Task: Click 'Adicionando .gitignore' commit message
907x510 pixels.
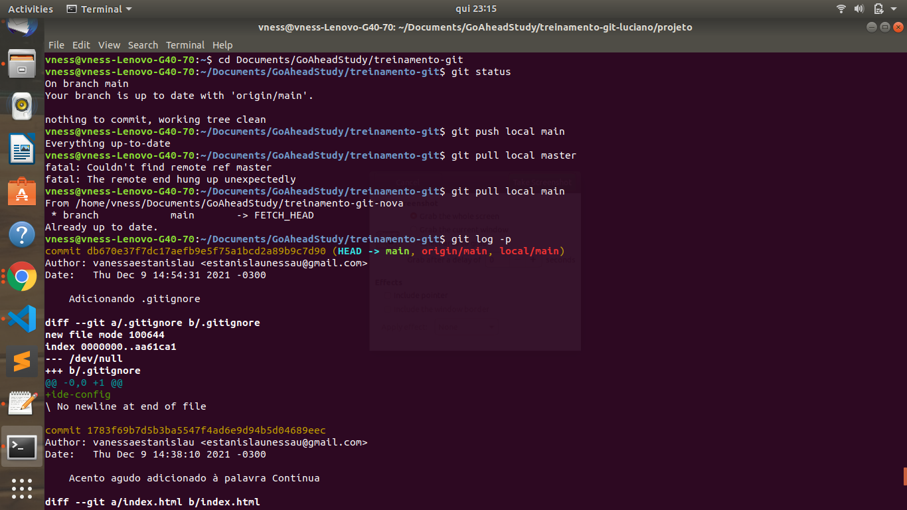Action: click(135, 299)
